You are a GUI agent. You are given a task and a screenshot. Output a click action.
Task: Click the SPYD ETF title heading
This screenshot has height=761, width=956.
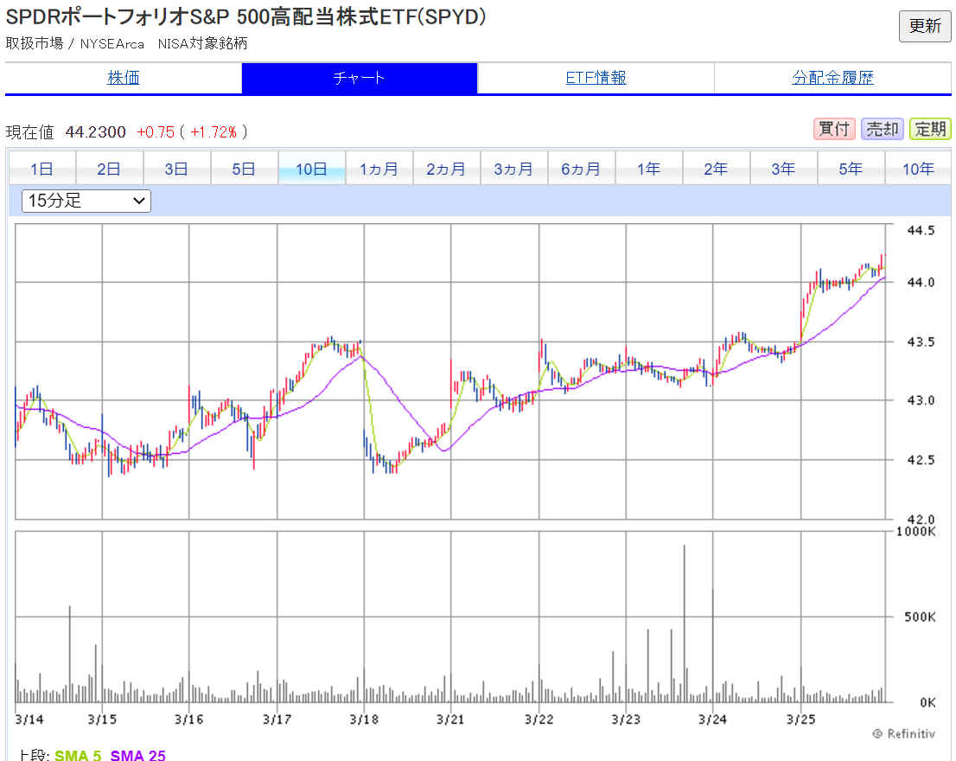[x=246, y=17]
